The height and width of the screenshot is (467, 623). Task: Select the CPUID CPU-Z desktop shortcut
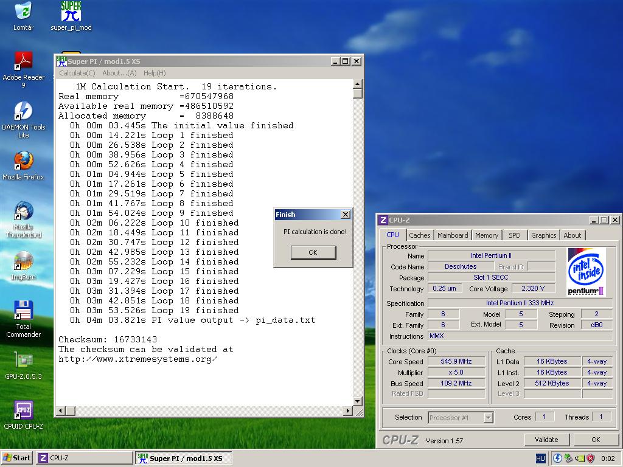(24, 410)
